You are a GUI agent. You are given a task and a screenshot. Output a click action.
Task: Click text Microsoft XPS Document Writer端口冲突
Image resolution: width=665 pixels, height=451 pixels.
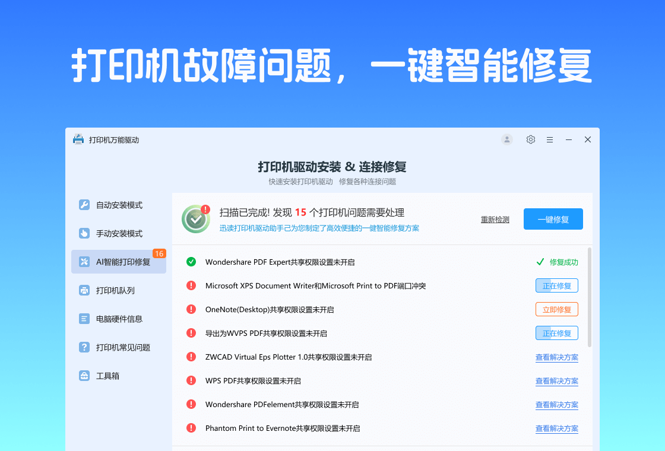point(315,285)
